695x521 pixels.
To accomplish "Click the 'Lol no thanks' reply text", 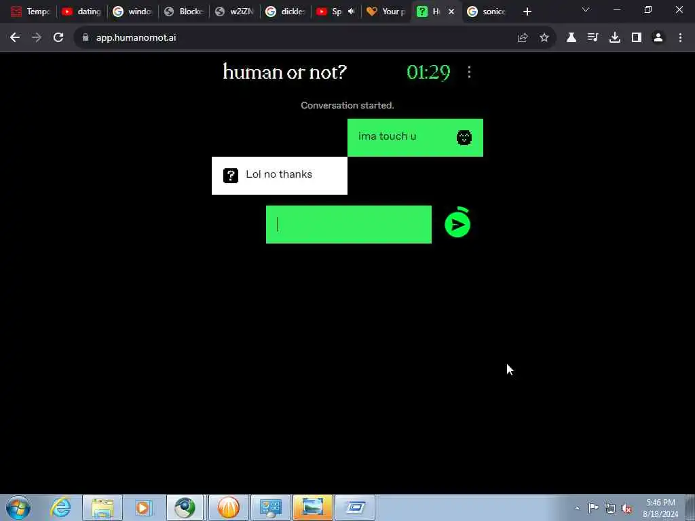I will pos(279,174).
